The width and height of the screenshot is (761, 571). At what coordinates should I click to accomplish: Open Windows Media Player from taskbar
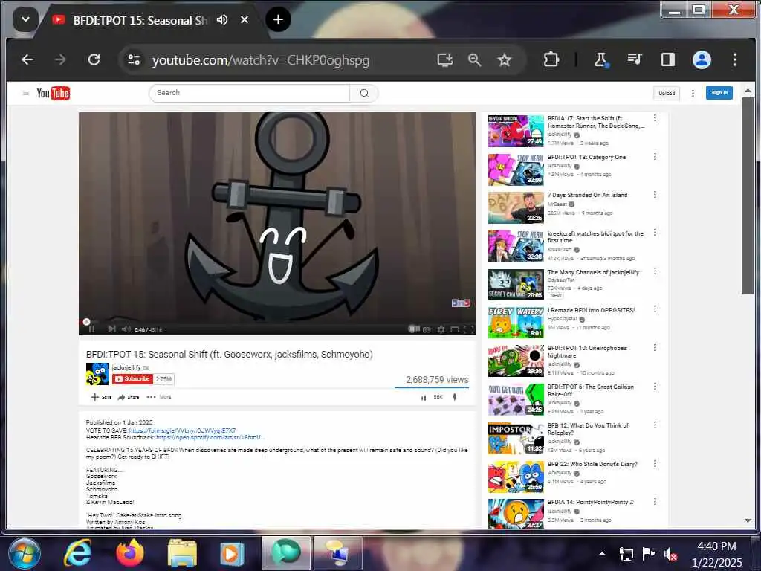pos(232,553)
